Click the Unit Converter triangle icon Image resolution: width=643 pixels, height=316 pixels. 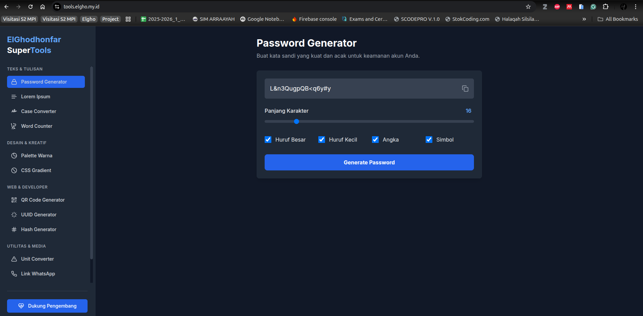click(x=14, y=259)
